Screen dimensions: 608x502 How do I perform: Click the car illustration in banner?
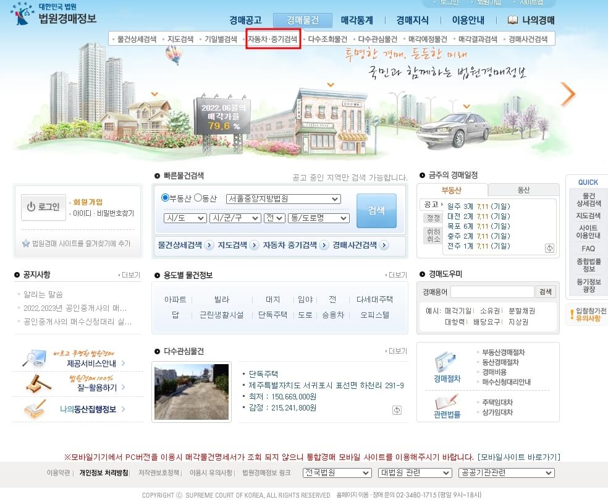point(454,131)
